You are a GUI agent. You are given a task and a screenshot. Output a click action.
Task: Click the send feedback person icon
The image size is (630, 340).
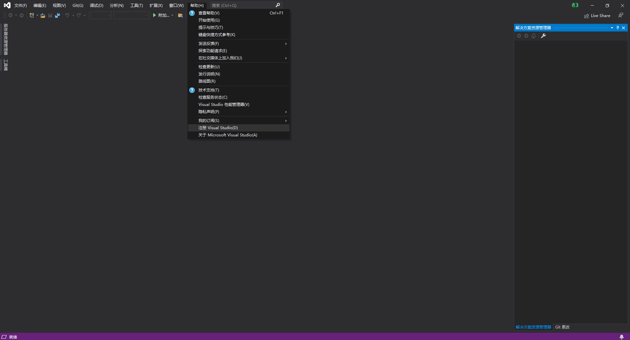[x=621, y=15]
